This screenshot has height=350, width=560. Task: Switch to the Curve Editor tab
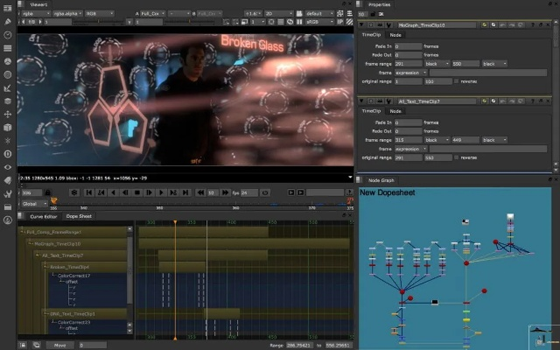point(43,215)
